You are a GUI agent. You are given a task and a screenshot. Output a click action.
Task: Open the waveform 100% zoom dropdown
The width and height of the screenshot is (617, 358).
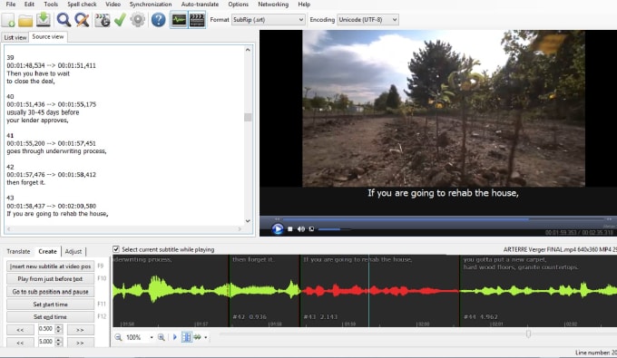click(152, 337)
